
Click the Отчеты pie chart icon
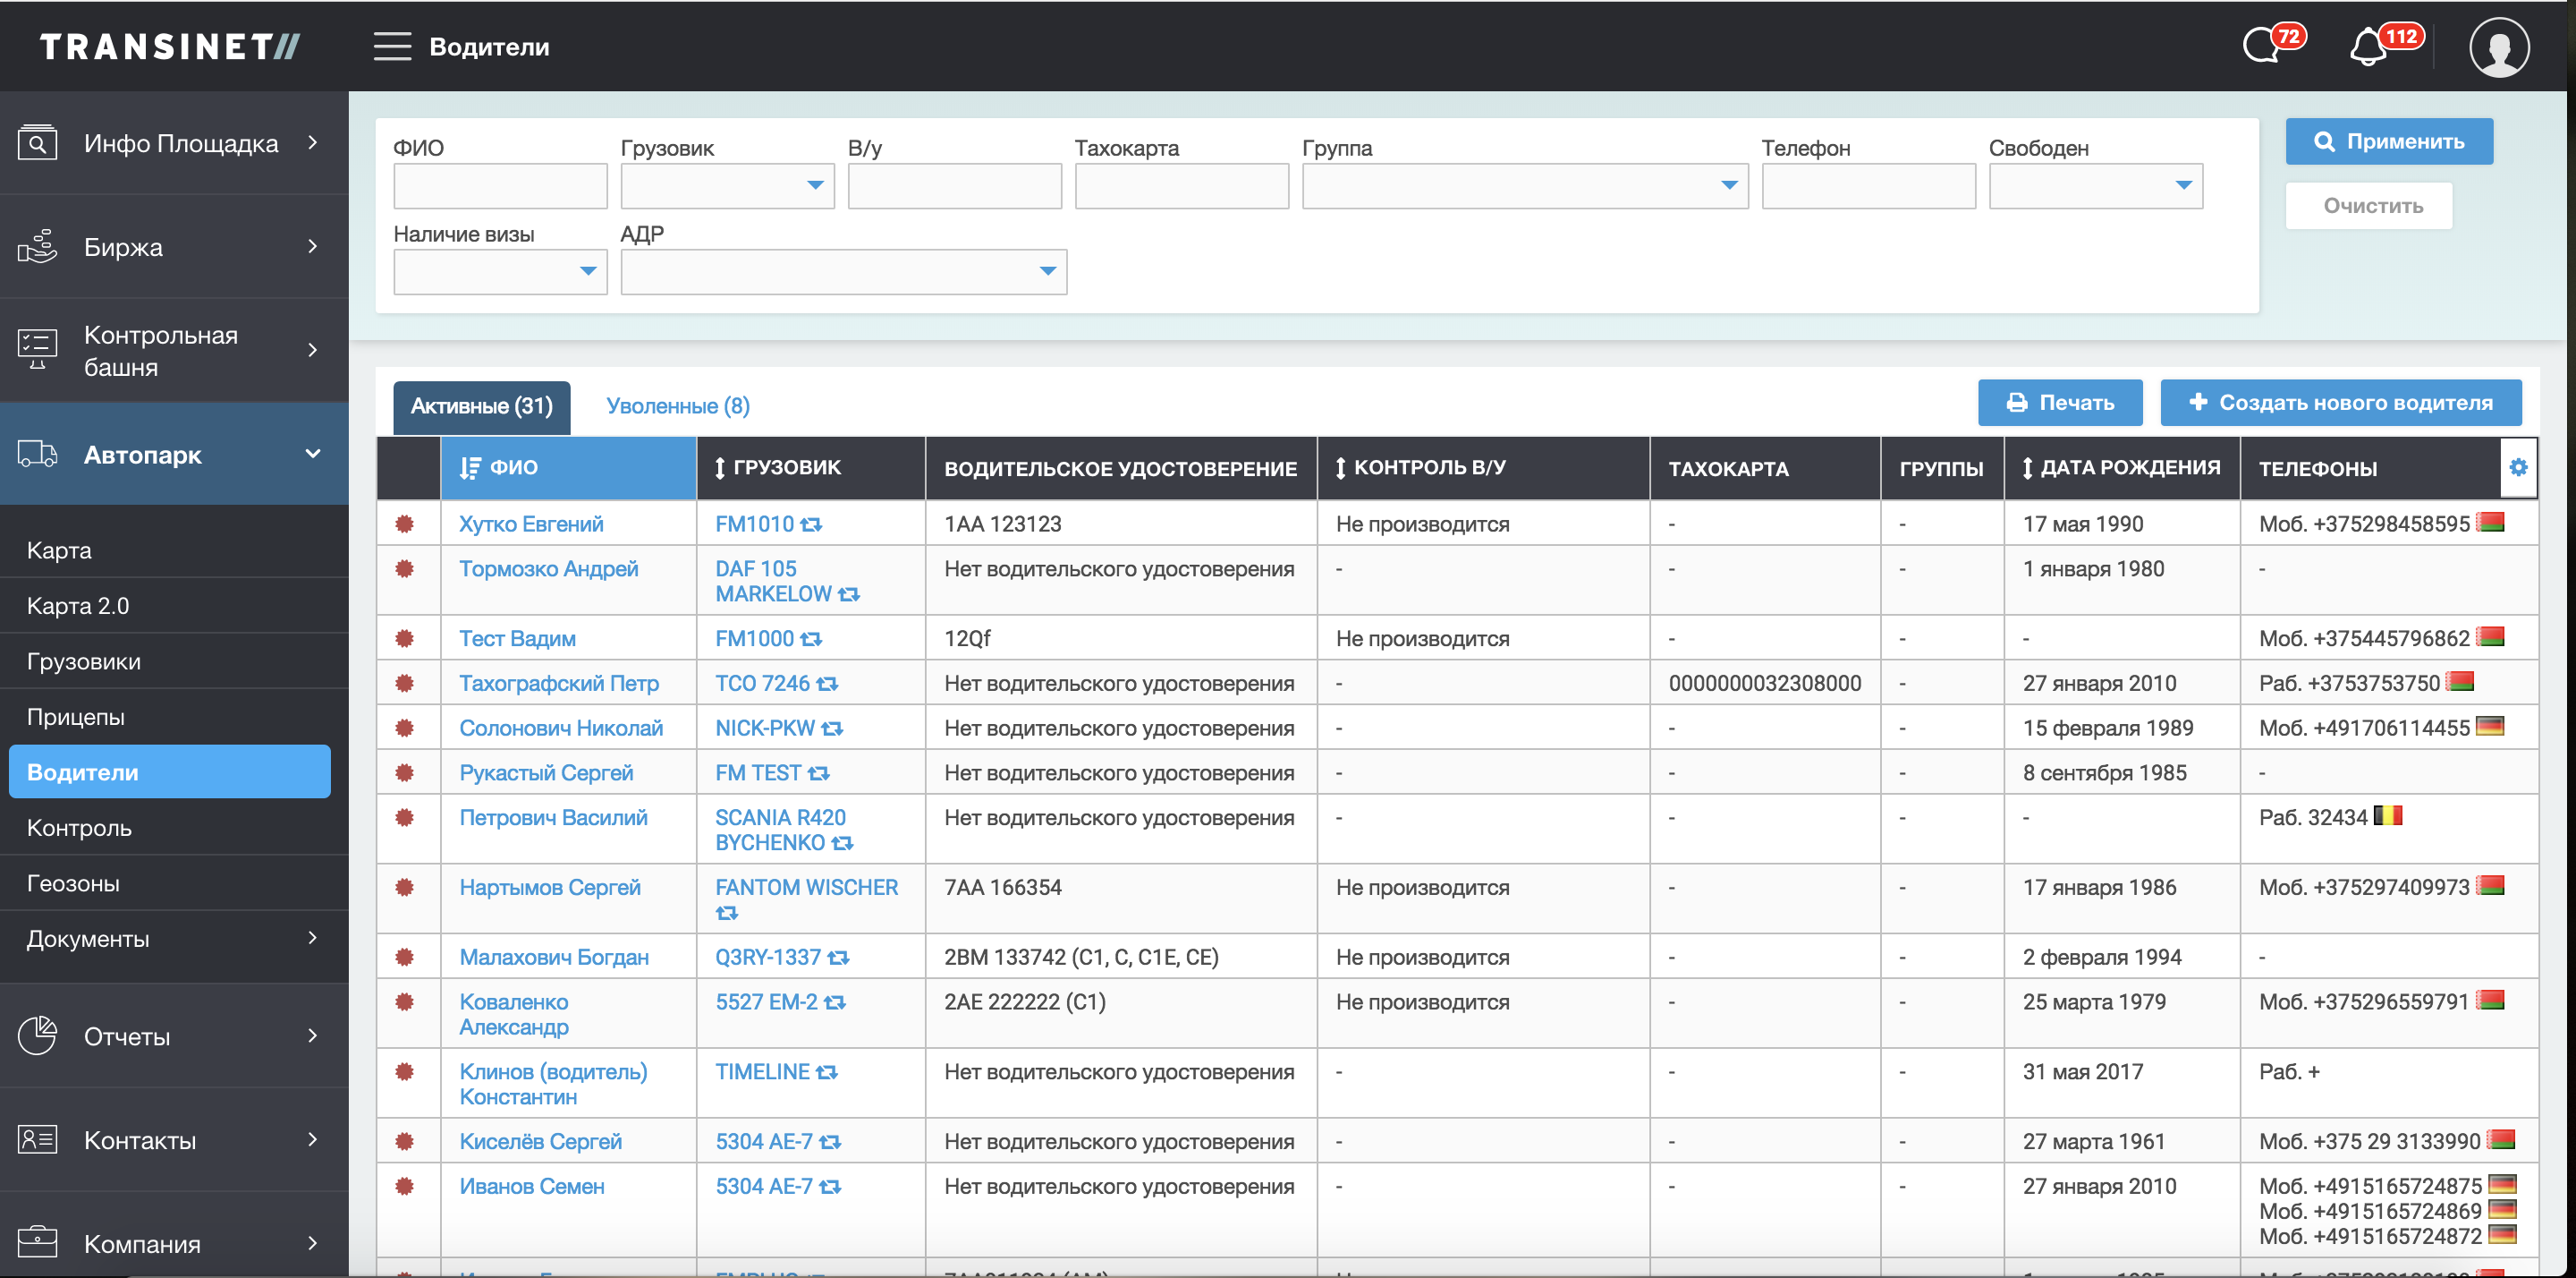pos(37,1035)
